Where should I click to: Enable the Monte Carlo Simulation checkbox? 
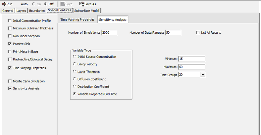tap(10, 81)
